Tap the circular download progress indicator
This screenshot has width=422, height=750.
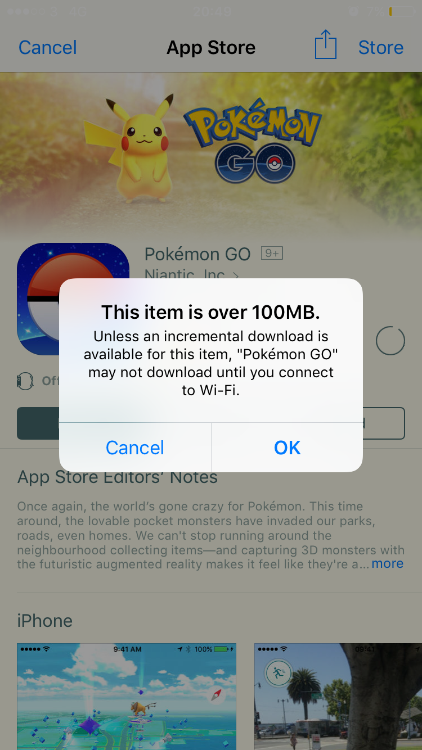tap(390, 341)
